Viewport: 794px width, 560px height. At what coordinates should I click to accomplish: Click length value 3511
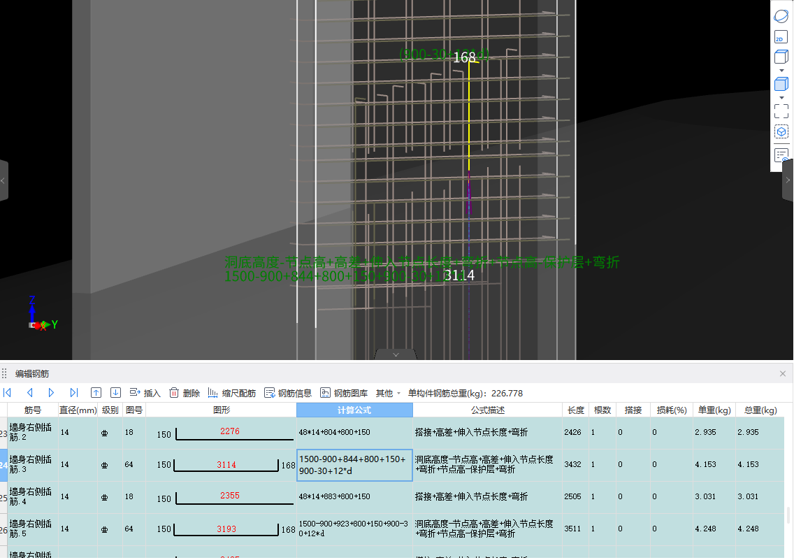(x=572, y=529)
